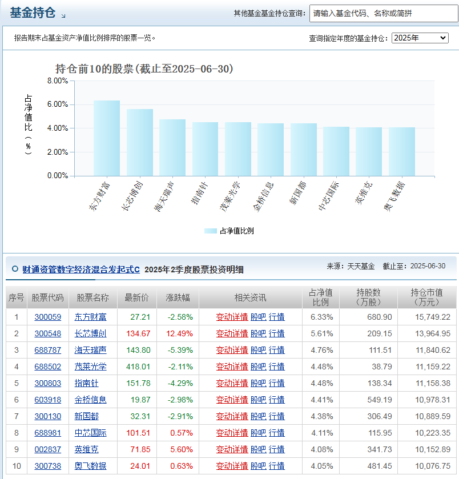The image size is (459, 479).
Task: Select the 6.33% net value ratio cell
Action: [x=321, y=317]
